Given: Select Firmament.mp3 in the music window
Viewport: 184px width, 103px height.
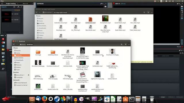Looking at the screenshot, I should 105,19.
